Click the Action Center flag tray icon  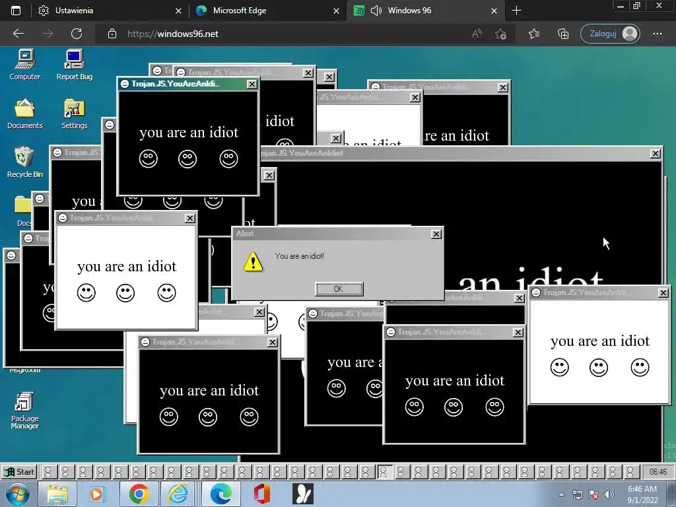tap(593, 494)
